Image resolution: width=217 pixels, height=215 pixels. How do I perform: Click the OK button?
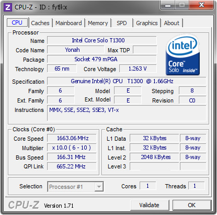[192, 205]
